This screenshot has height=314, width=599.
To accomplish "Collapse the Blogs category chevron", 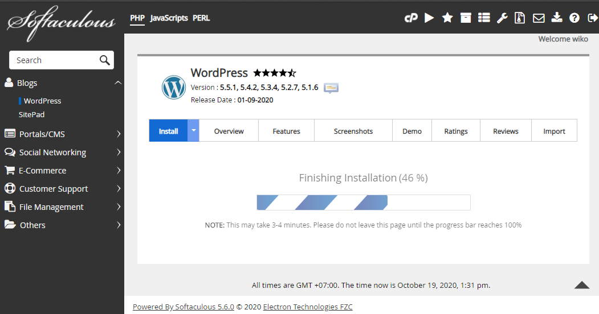I will pos(118,82).
